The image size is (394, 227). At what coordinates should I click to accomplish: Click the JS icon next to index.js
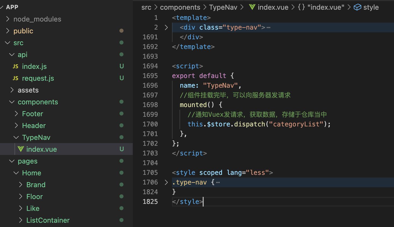point(16,66)
